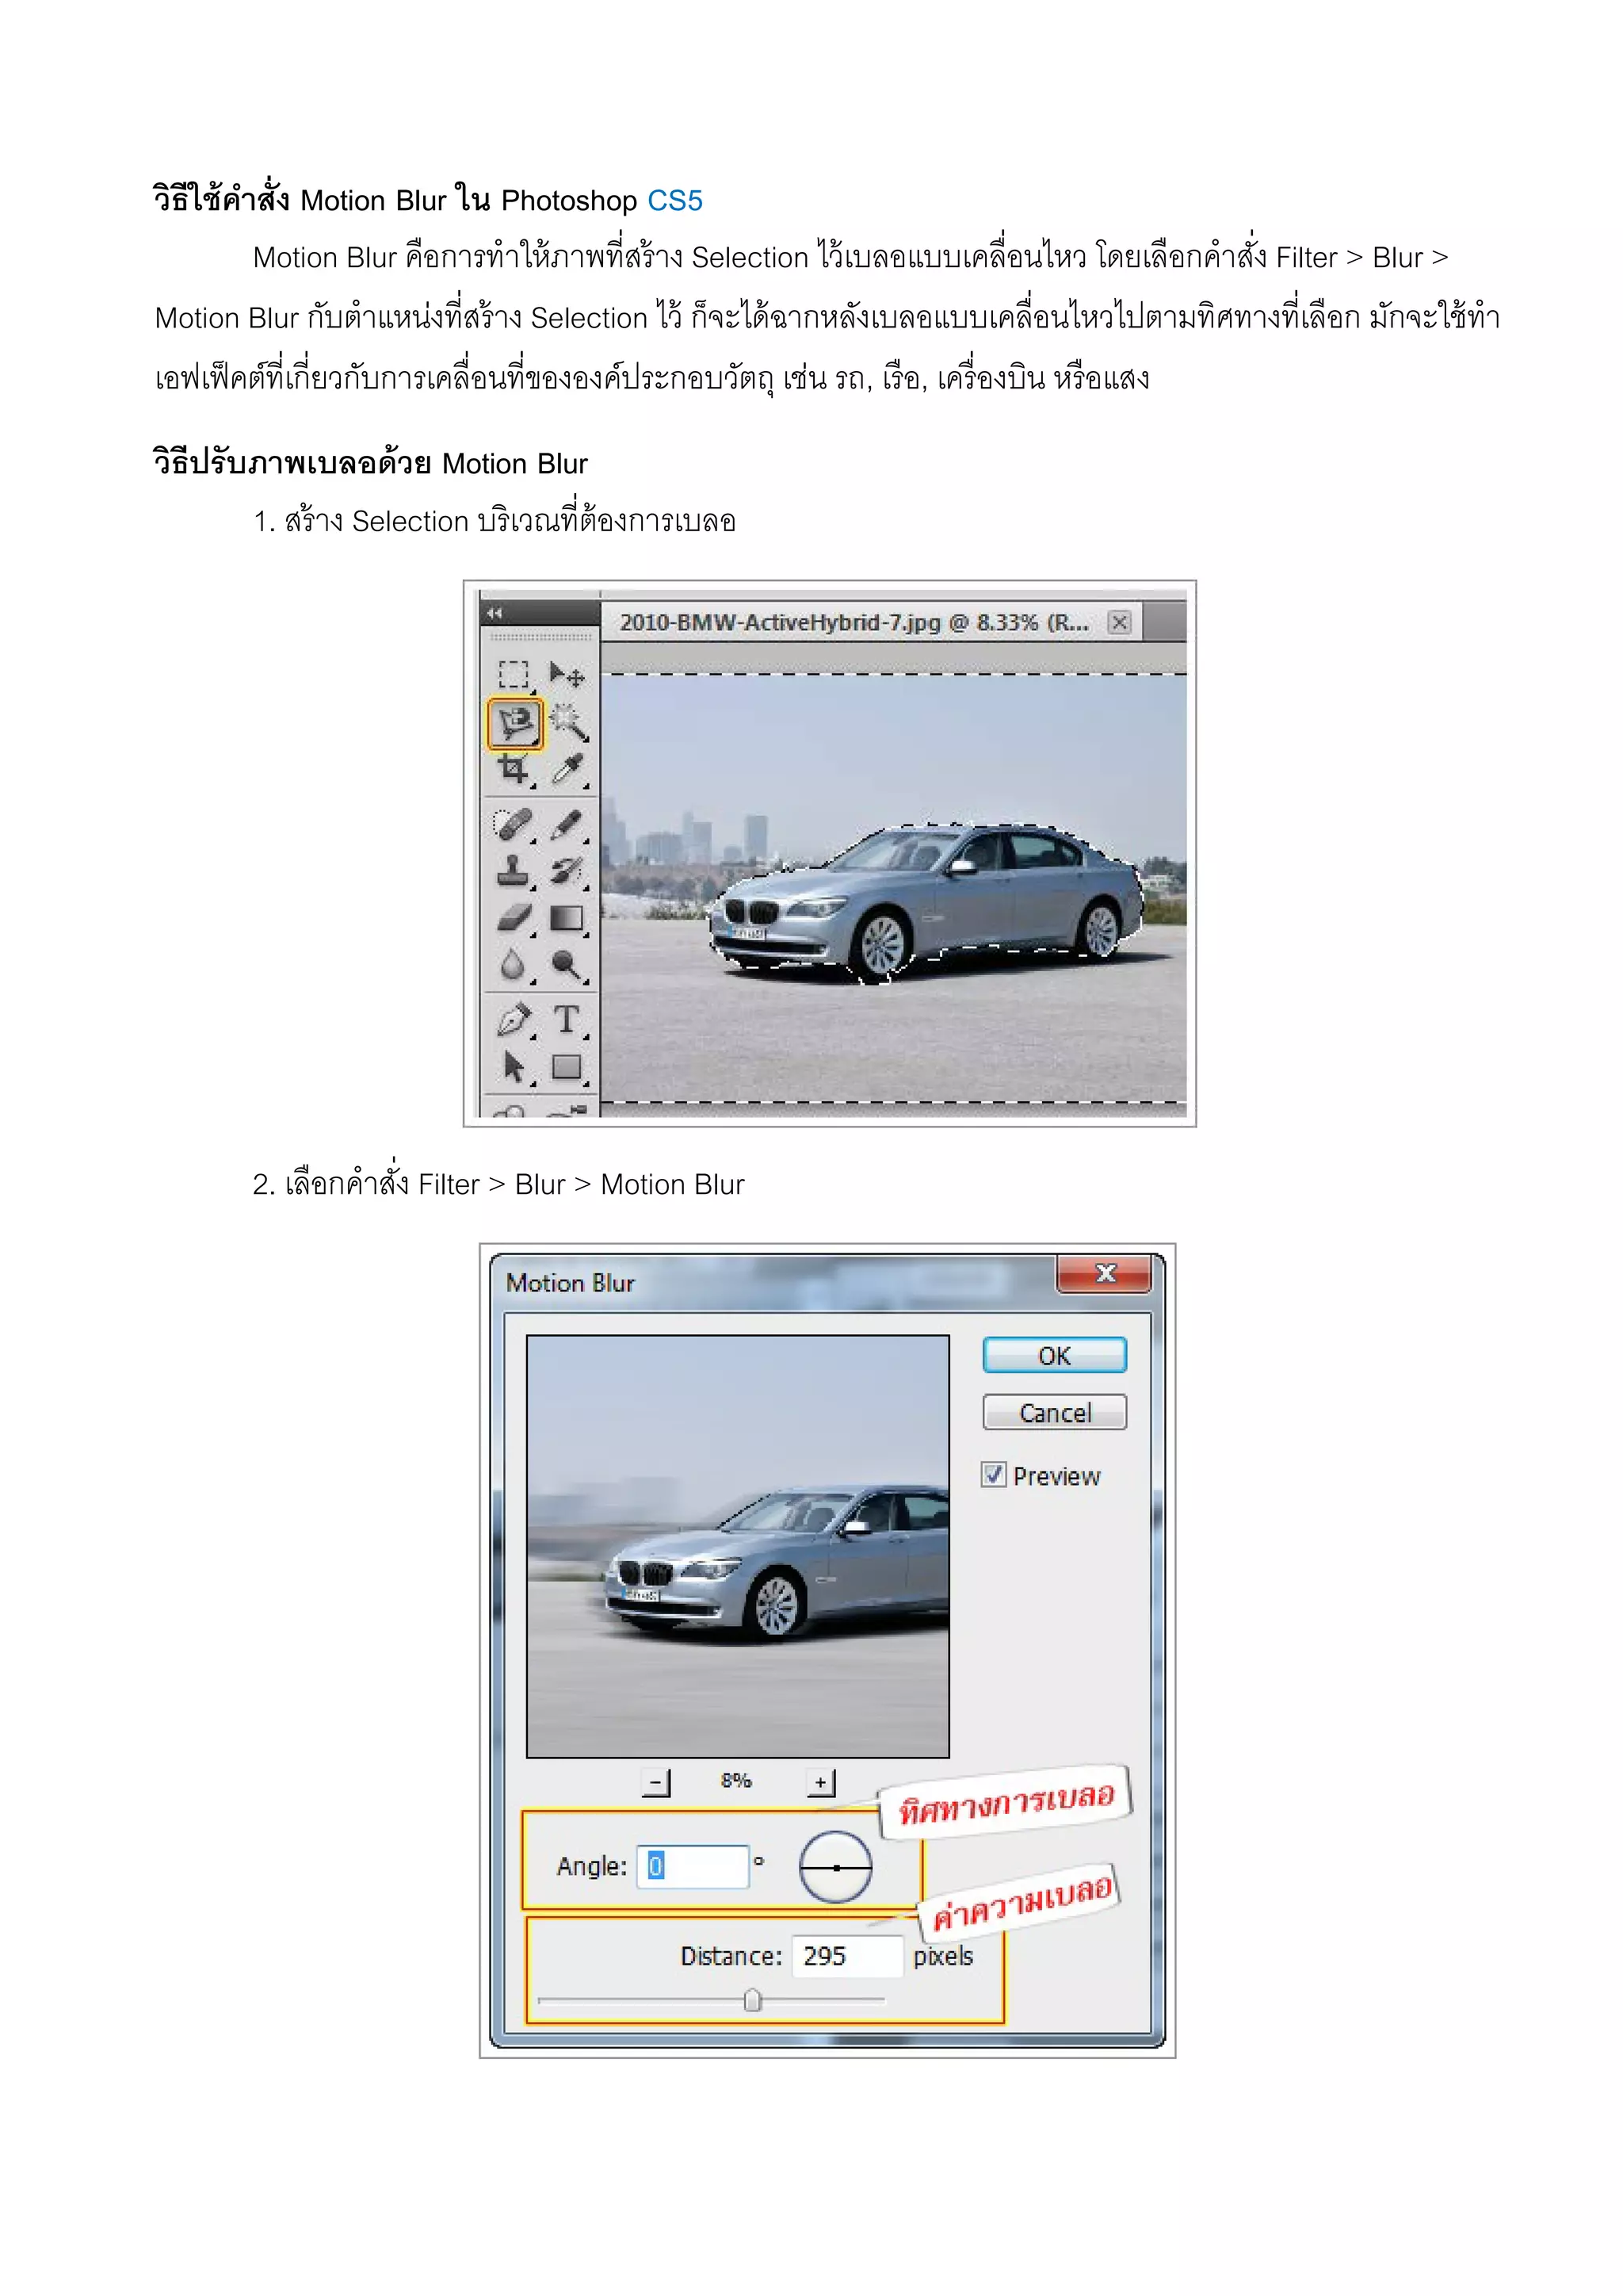Select the Rectangle shape tool

[567, 1067]
